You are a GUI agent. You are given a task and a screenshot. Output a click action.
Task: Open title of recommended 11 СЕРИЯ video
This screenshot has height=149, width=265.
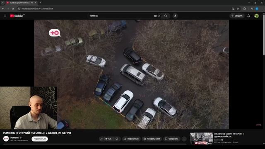[228, 135]
